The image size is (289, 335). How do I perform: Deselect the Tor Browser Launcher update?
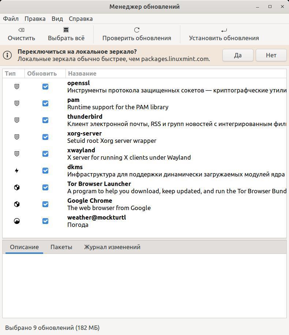(x=45, y=187)
